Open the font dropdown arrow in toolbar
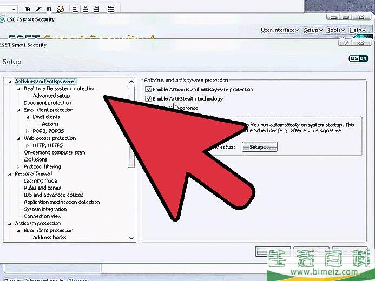The height and width of the screenshot is (281, 375). [14, 10]
